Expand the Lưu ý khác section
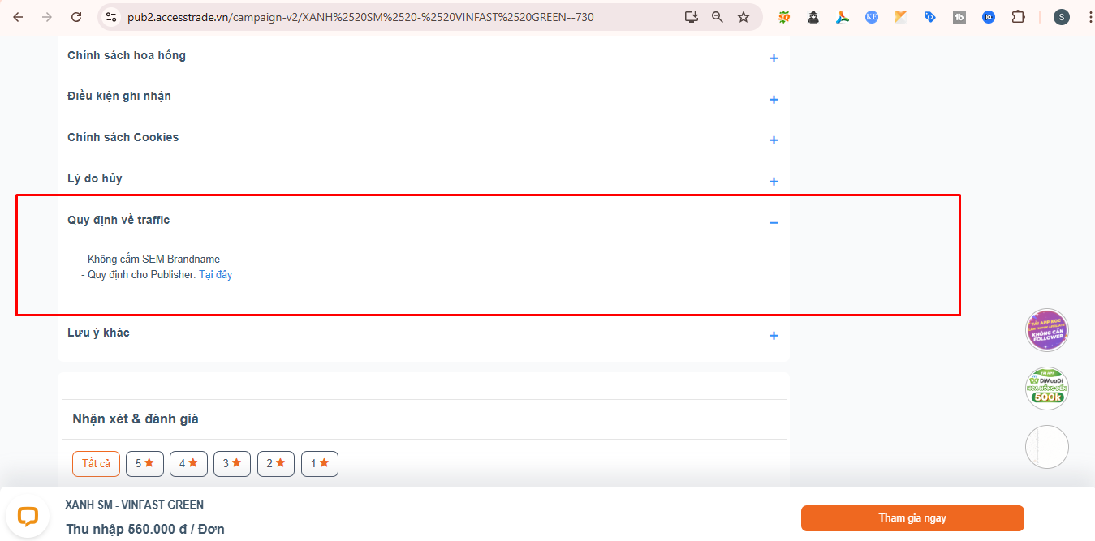Image resolution: width=1095 pixels, height=541 pixels. click(x=774, y=336)
